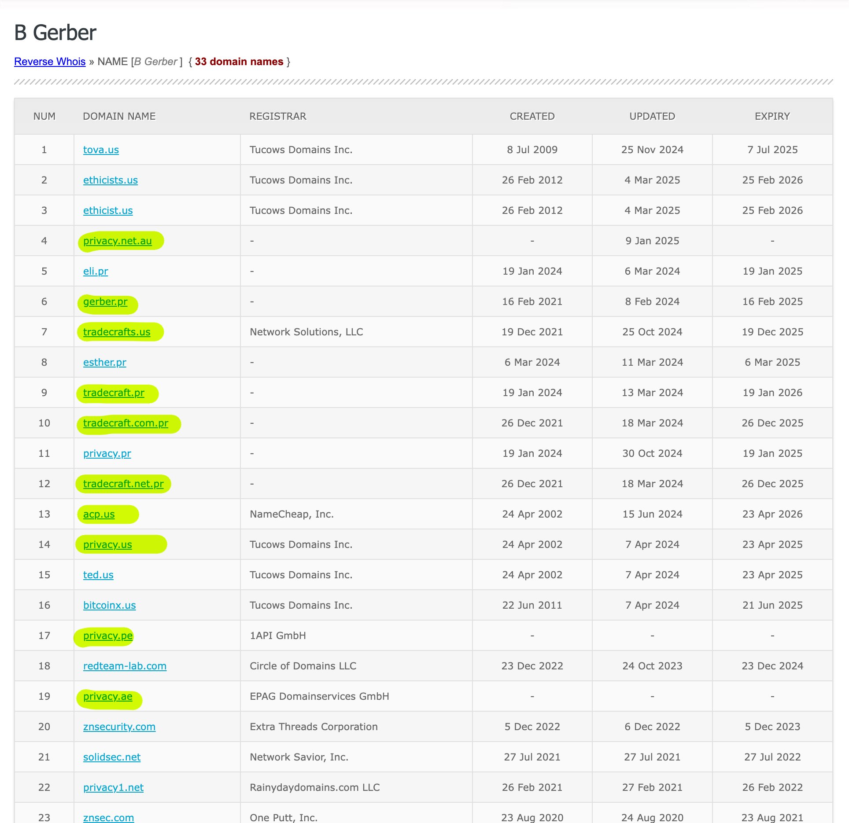Open the Reverse Whois breadcrumb link
Viewport: 849px width, 823px height.
50,62
